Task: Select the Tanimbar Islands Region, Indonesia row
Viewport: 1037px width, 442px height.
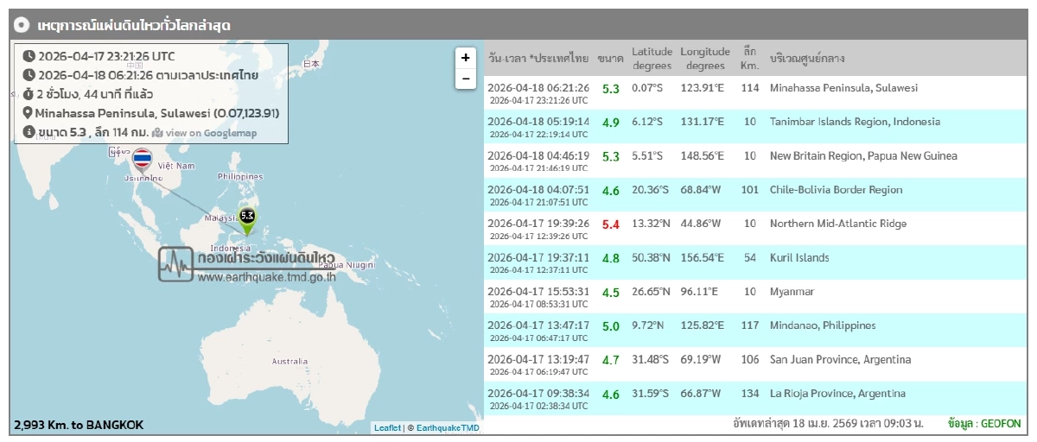Action: coord(754,127)
